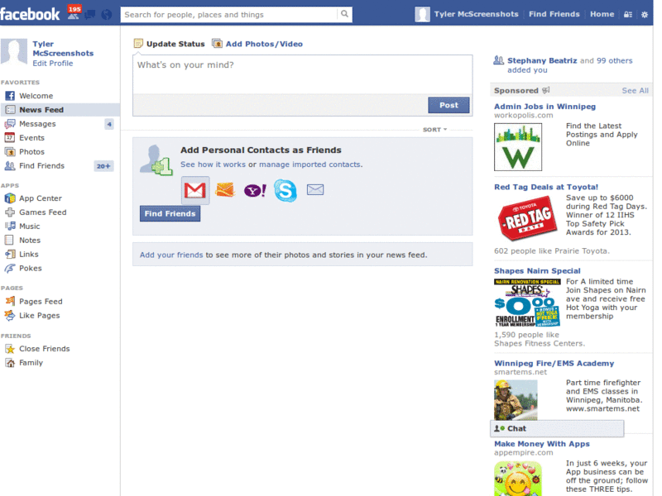Click the Yahoo contact import icon
This screenshot has height=496, width=662.
(255, 190)
